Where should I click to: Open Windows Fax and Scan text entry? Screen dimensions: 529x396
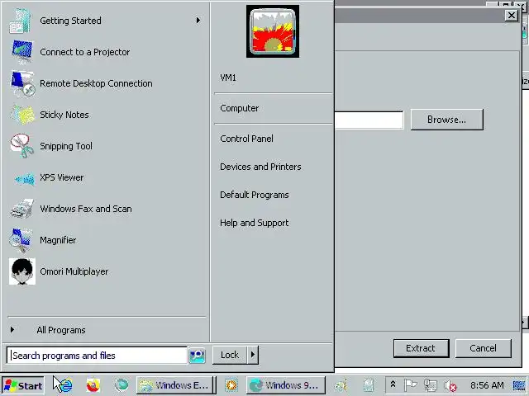86,209
